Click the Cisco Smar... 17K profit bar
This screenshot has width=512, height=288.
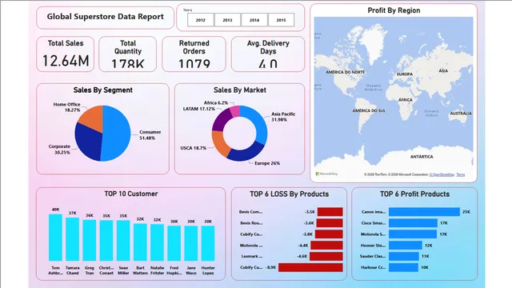413,223
